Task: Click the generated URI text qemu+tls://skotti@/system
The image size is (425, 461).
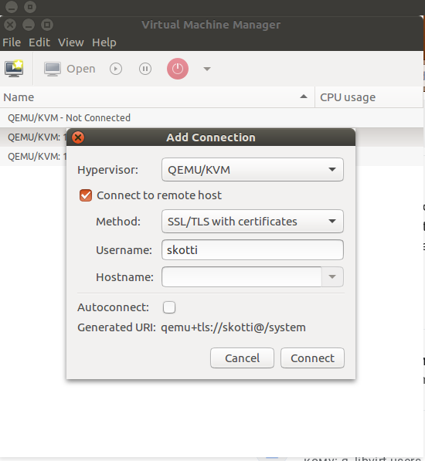Action: coord(233,327)
